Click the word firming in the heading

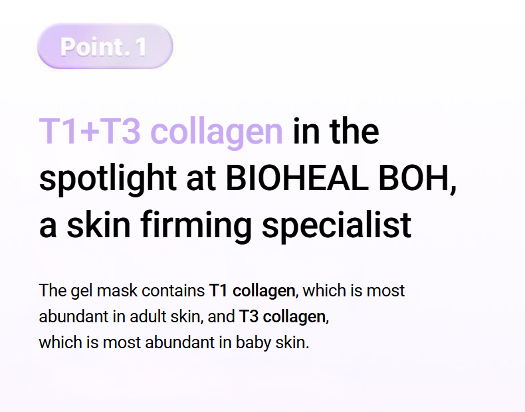point(196,226)
